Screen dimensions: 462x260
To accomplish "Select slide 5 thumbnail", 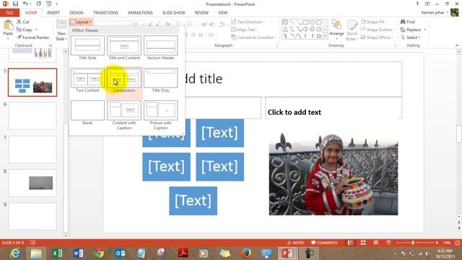I will pos(32,82).
